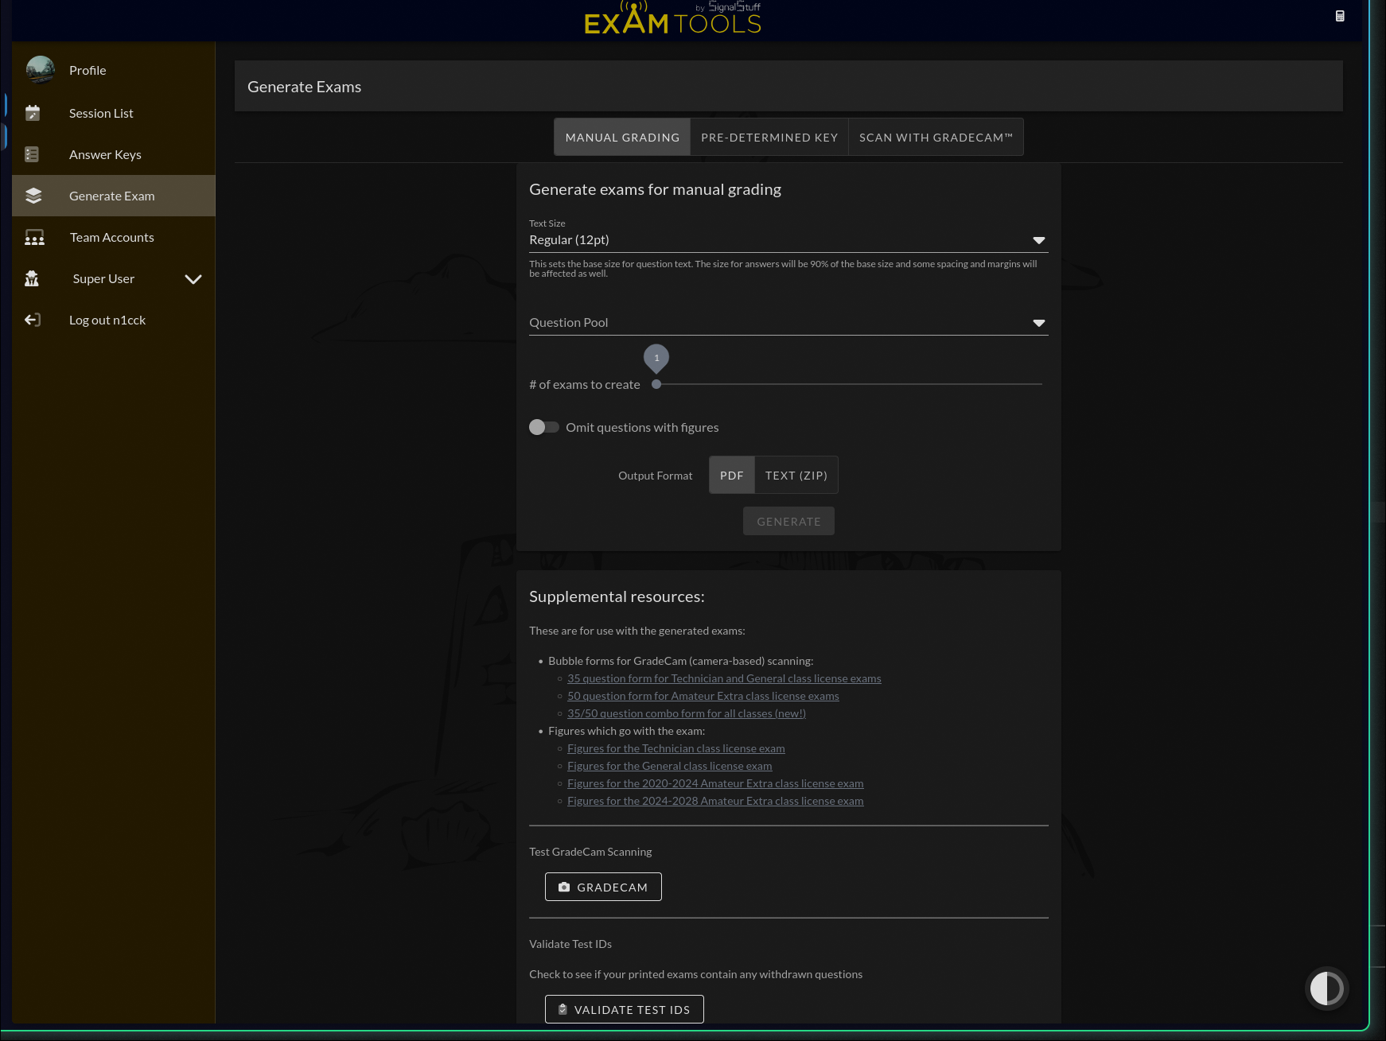The width and height of the screenshot is (1386, 1041).
Task: Open Figures for General class exam link
Action: click(x=670, y=766)
